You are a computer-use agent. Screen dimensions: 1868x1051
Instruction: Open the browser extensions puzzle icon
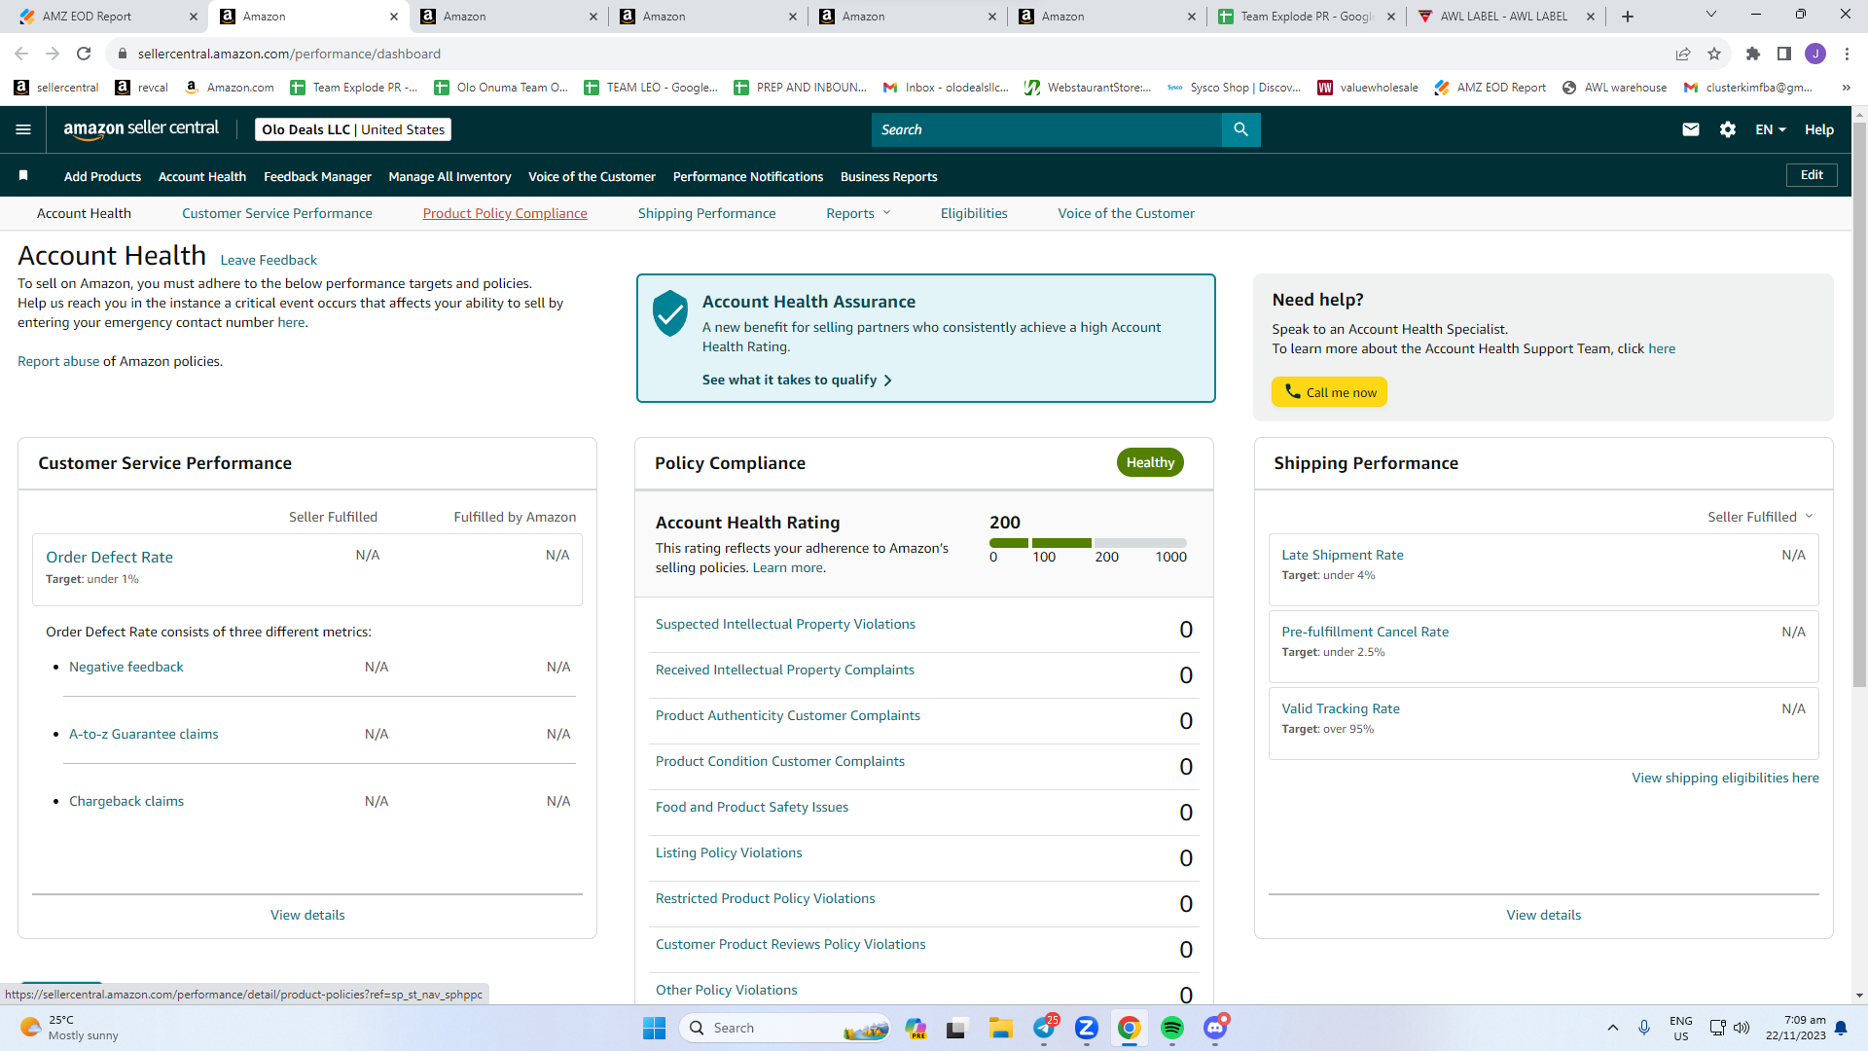(1753, 54)
